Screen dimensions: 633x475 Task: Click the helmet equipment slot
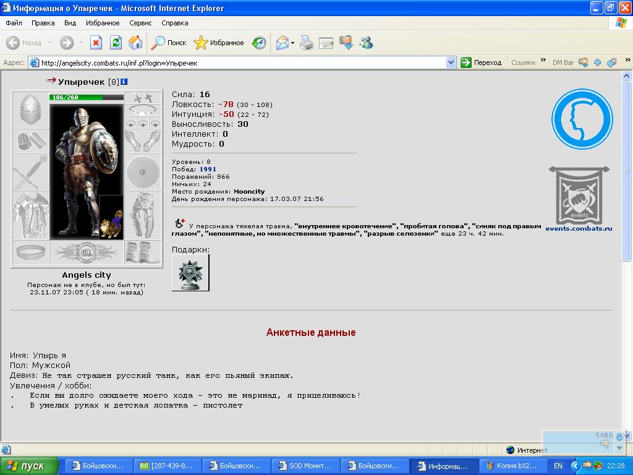click(30, 110)
